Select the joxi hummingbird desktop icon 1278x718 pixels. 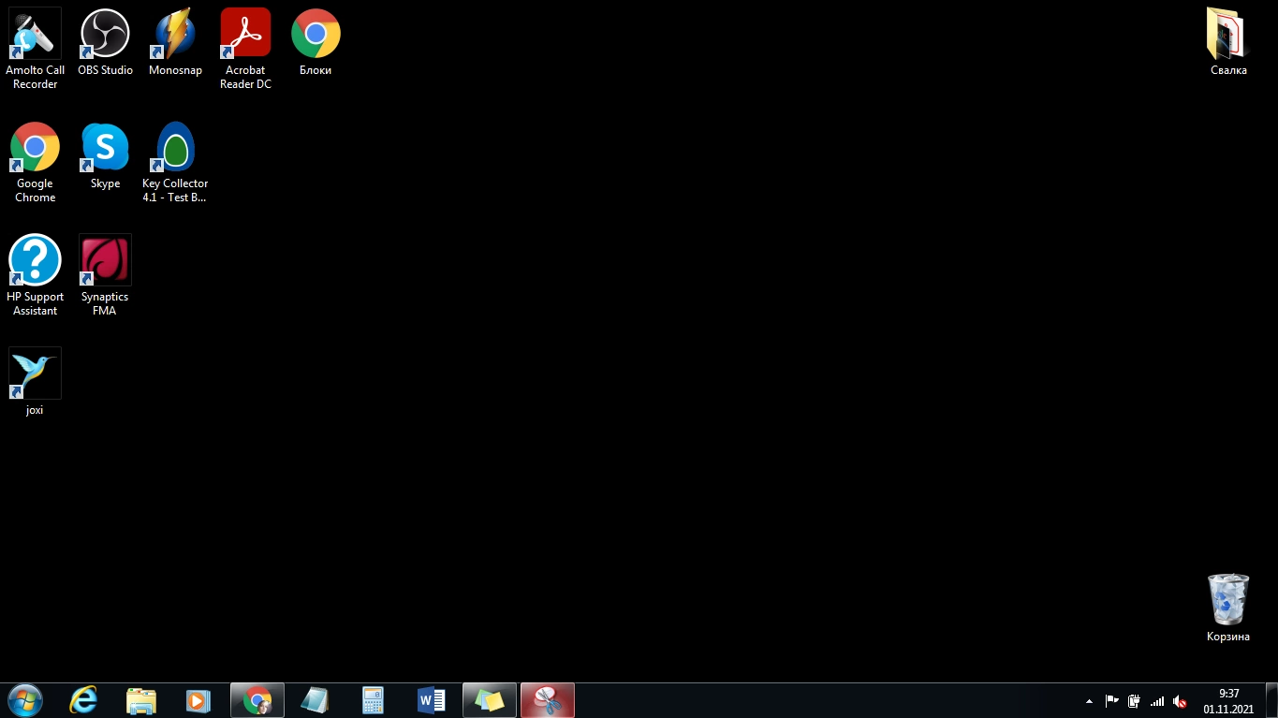(35, 382)
